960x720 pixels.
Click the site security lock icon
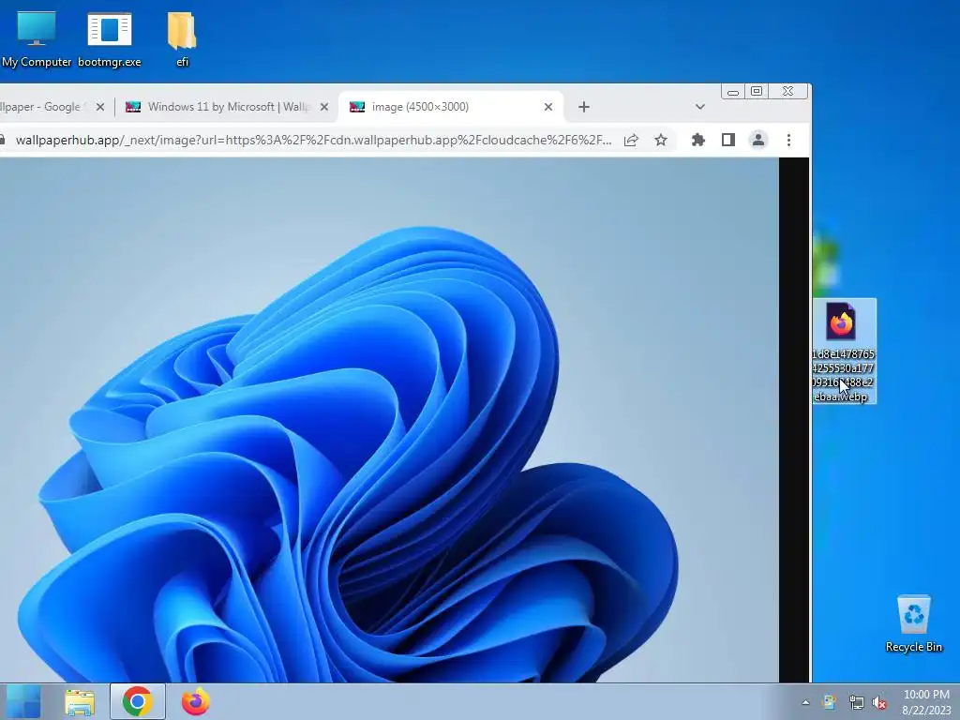click(3, 141)
